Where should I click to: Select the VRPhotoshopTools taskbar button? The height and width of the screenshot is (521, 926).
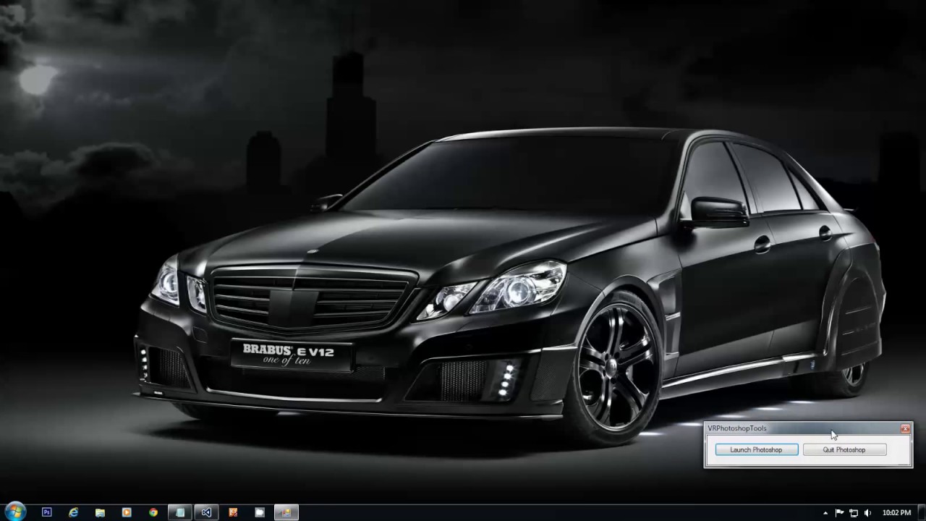[286, 512]
